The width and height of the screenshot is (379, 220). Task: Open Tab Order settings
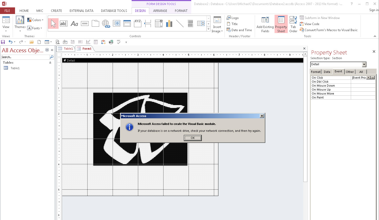click(293, 24)
